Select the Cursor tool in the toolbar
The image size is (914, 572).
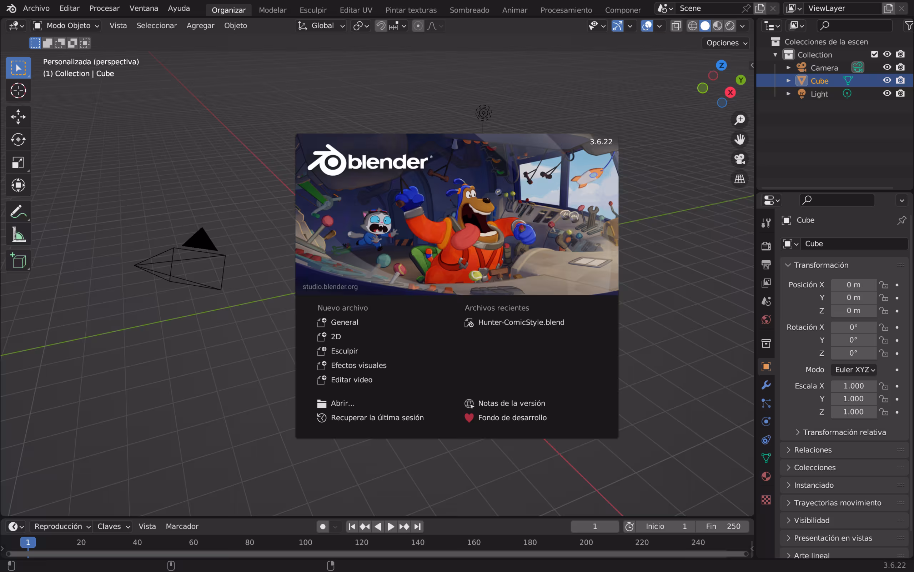(x=18, y=90)
